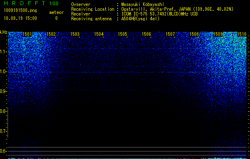Click the 0.9 kHz axis label

(x=3, y=91)
